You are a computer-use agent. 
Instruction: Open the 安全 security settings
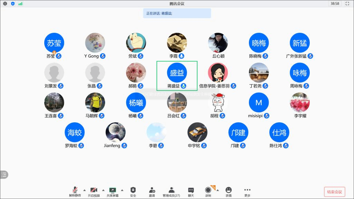[133, 192]
